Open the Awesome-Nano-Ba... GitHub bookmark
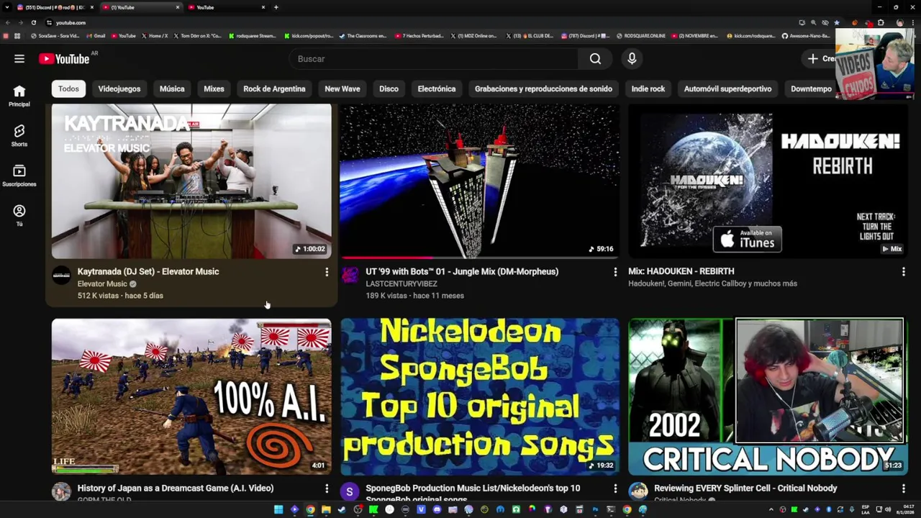The width and height of the screenshot is (921, 518). (x=806, y=36)
